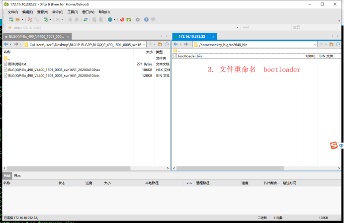Click the local pane parent folder icon
344x223 pixels.
(160, 44)
